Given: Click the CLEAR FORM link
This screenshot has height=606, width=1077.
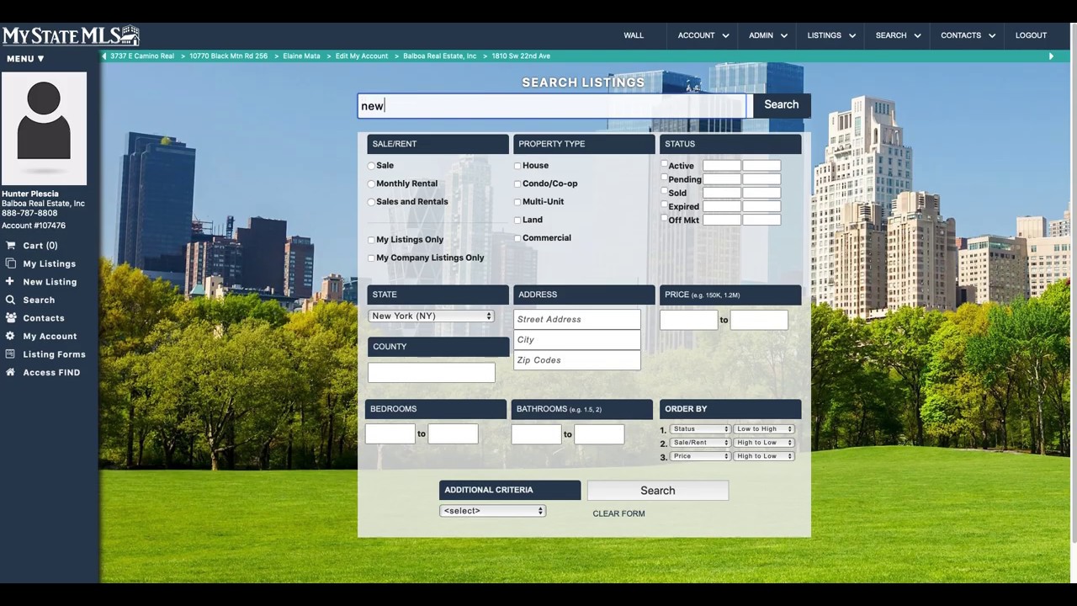Looking at the screenshot, I should pyautogui.click(x=618, y=513).
